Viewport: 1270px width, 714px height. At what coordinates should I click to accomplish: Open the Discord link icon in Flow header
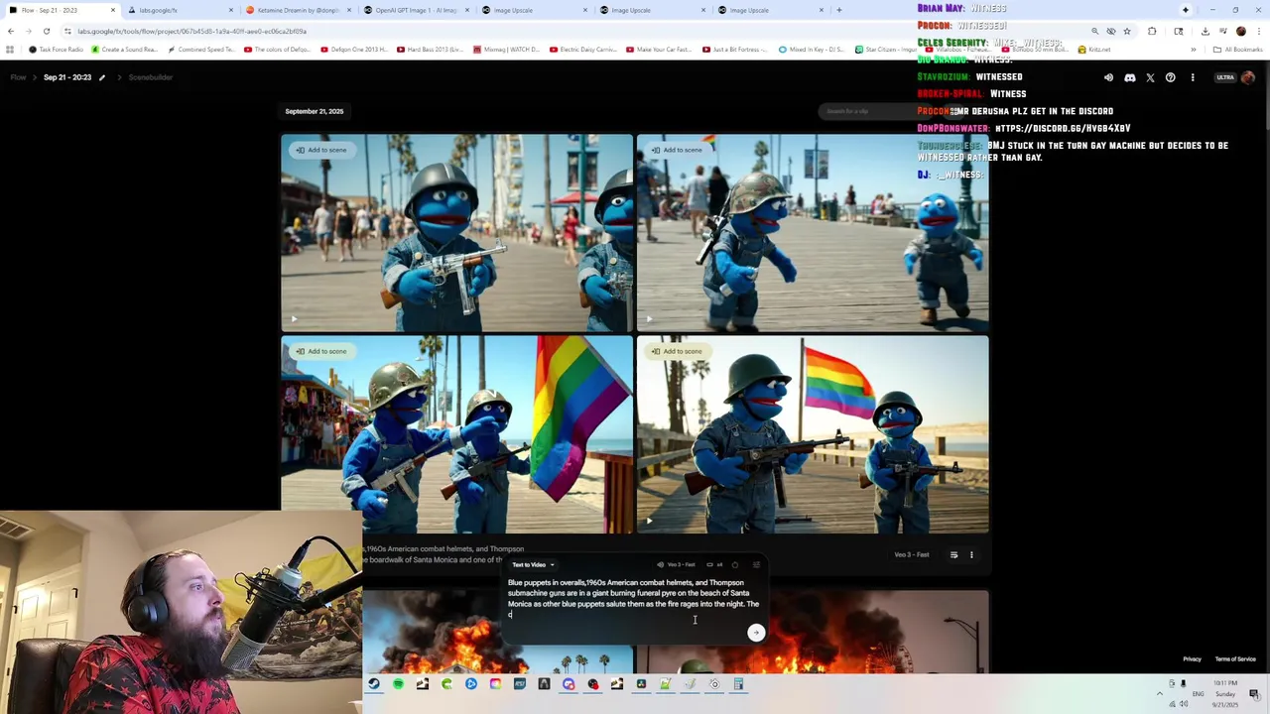1129,77
